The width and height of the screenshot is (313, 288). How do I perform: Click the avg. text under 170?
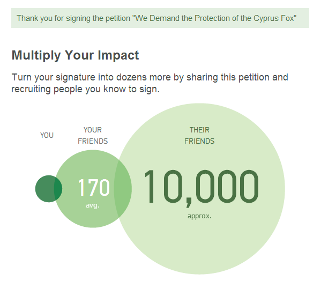tap(92, 205)
